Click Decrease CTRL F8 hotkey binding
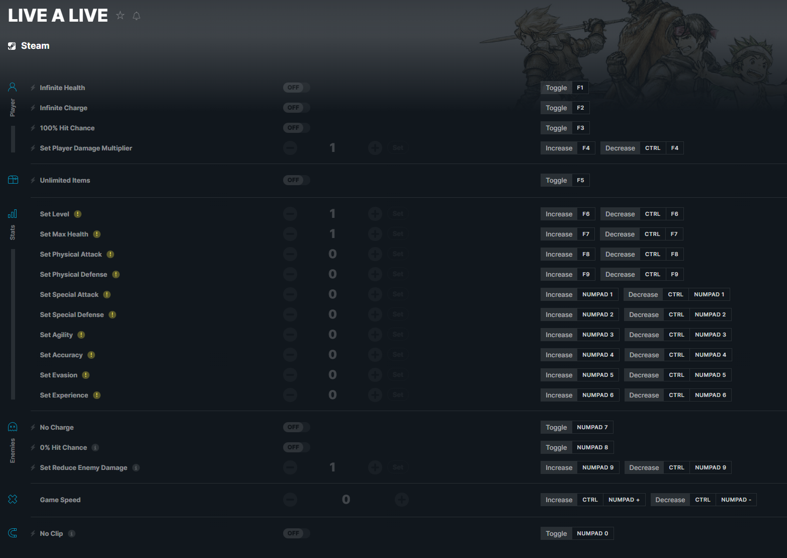Viewport: 787px width, 558px height. pyautogui.click(x=642, y=254)
